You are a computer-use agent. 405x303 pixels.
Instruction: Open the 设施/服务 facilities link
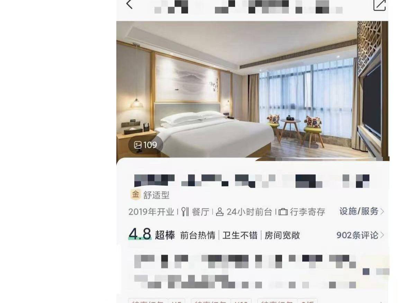click(x=359, y=211)
